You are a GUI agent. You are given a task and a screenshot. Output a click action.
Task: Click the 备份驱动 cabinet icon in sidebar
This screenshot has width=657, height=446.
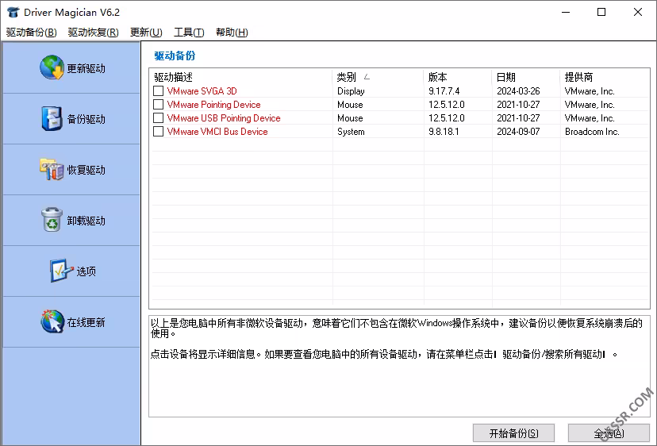52,118
